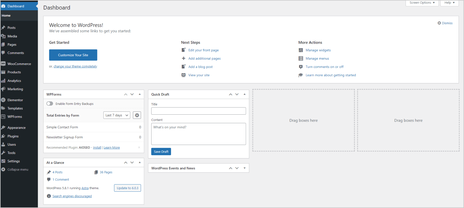Click the Dismiss welcome panel icon
Image resolution: width=464 pixels, height=208 pixels.
pyautogui.click(x=439, y=23)
